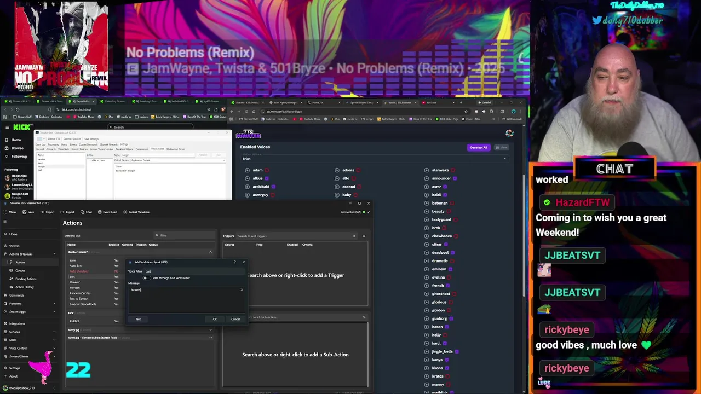The width and height of the screenshot is (701, 394).
Task: Open TTS Monster profile avatar
Action: click(509, 133)
